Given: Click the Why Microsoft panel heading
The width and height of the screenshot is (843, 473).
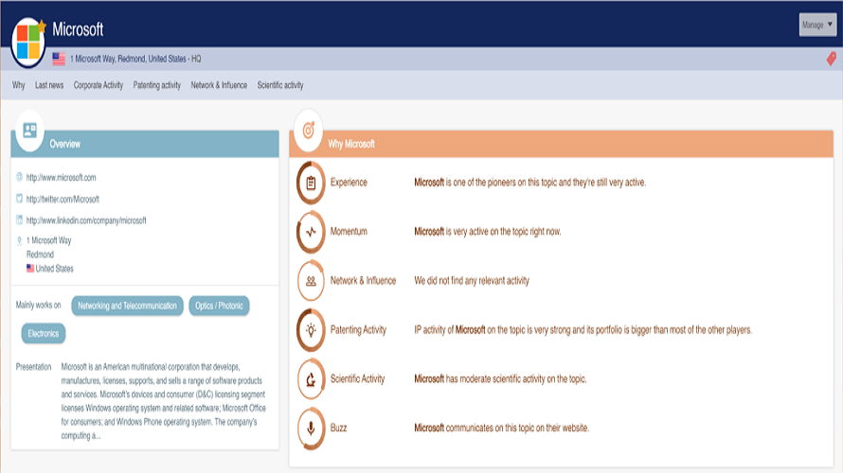Looking at the screenshot, I should [x=351, y=144].
